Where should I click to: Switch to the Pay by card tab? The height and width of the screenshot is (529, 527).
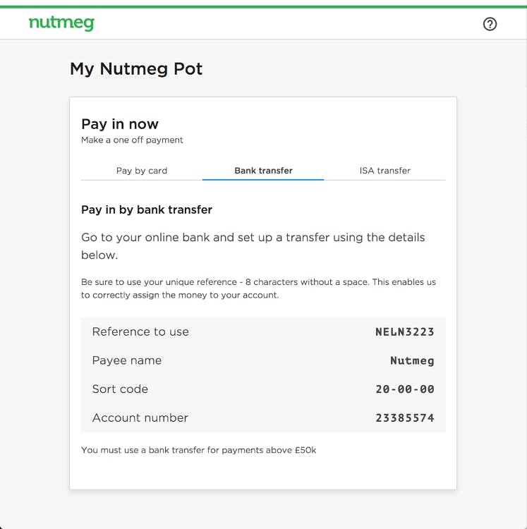[x=142, y=171]
